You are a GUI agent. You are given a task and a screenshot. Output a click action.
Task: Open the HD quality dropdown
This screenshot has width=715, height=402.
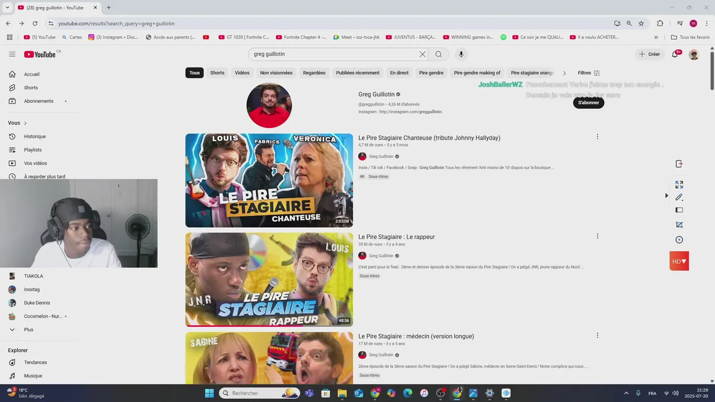(679, 261)
